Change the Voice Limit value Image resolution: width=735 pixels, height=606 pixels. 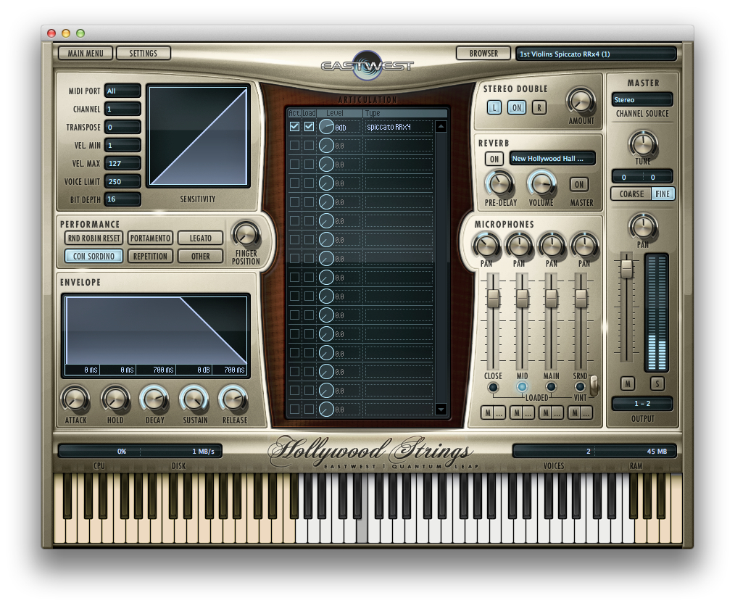[122, 181]
